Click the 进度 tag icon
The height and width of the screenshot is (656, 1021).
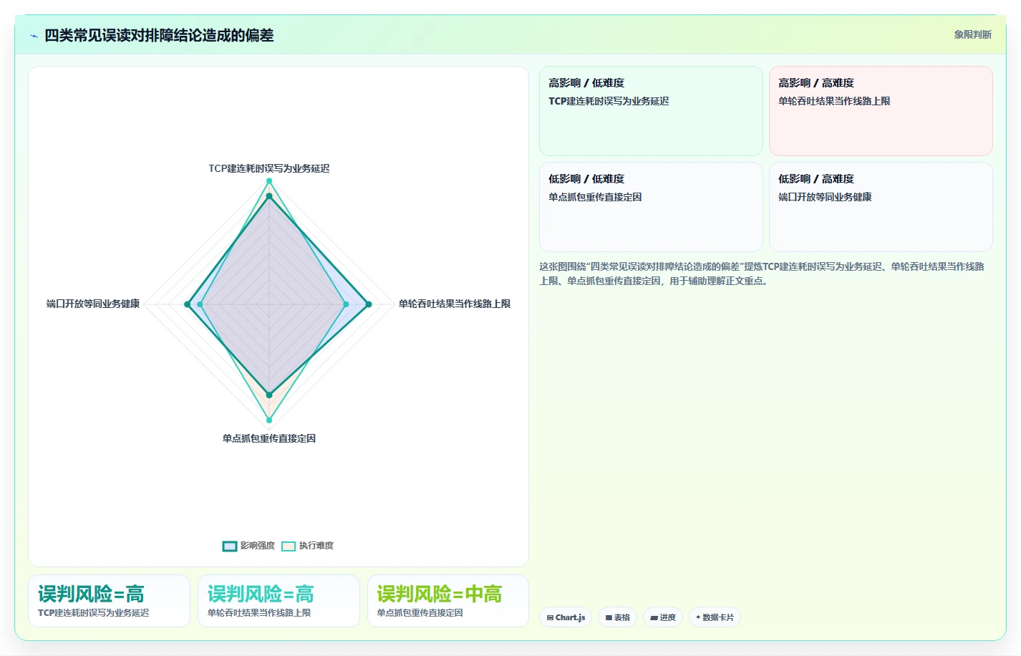pos(654,617)
